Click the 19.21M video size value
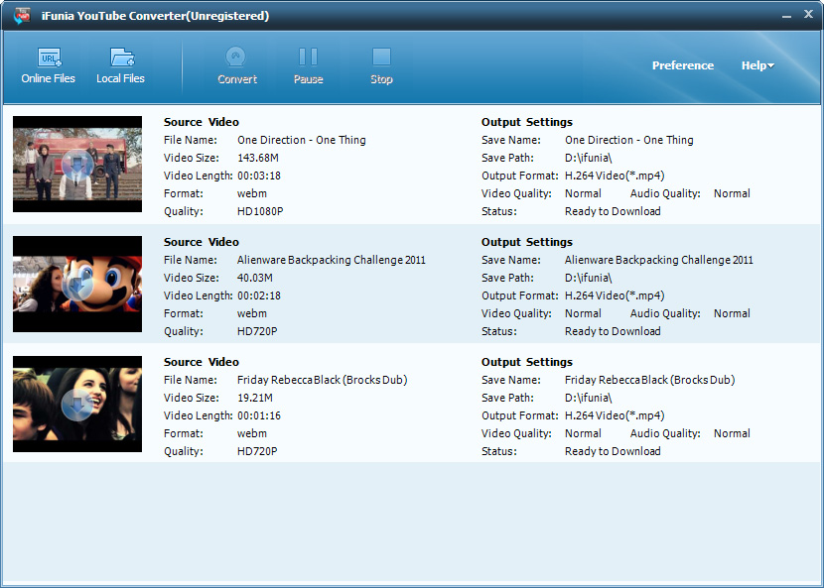 pos(254,398)
